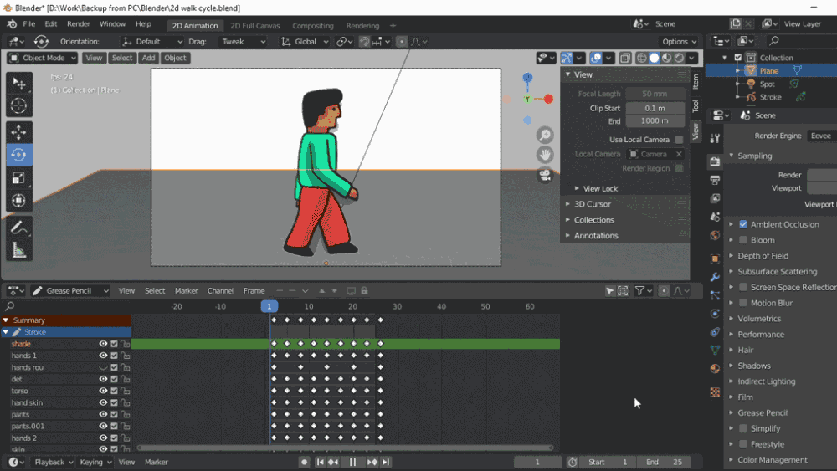Screen dimensions: 837x471
Task: Switch to rendered viewport shading
Action: click(679, 58)
